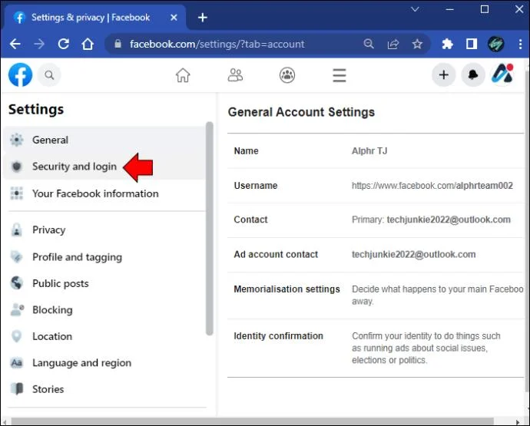Open Location settings
Viewport: 530px width, 426px height.
click(104, 336)
